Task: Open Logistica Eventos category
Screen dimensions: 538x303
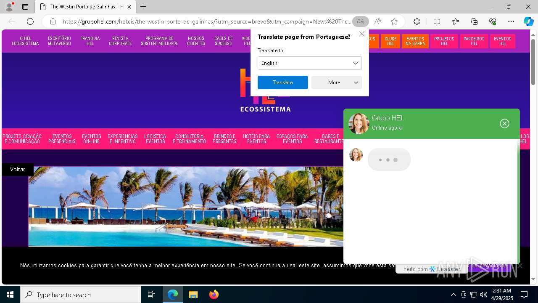Action: (155, 139)
